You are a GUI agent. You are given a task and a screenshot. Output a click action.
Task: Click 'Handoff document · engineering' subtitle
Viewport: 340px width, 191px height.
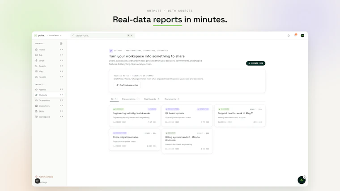[x=178, y=144]
